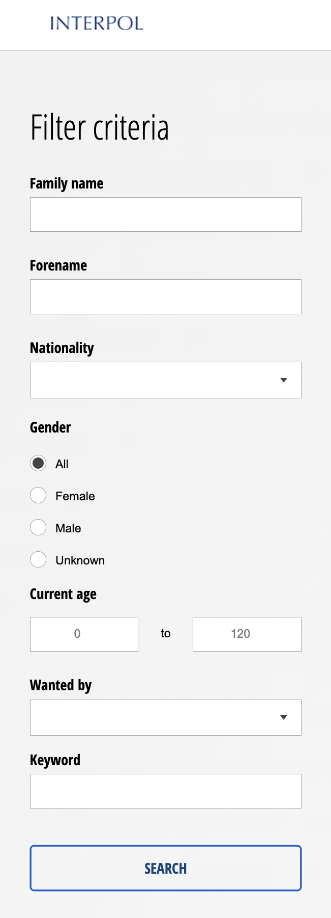This screenshot has width=331, height=918.
Task: Click the maximum current age field
Action: point(247,634)
